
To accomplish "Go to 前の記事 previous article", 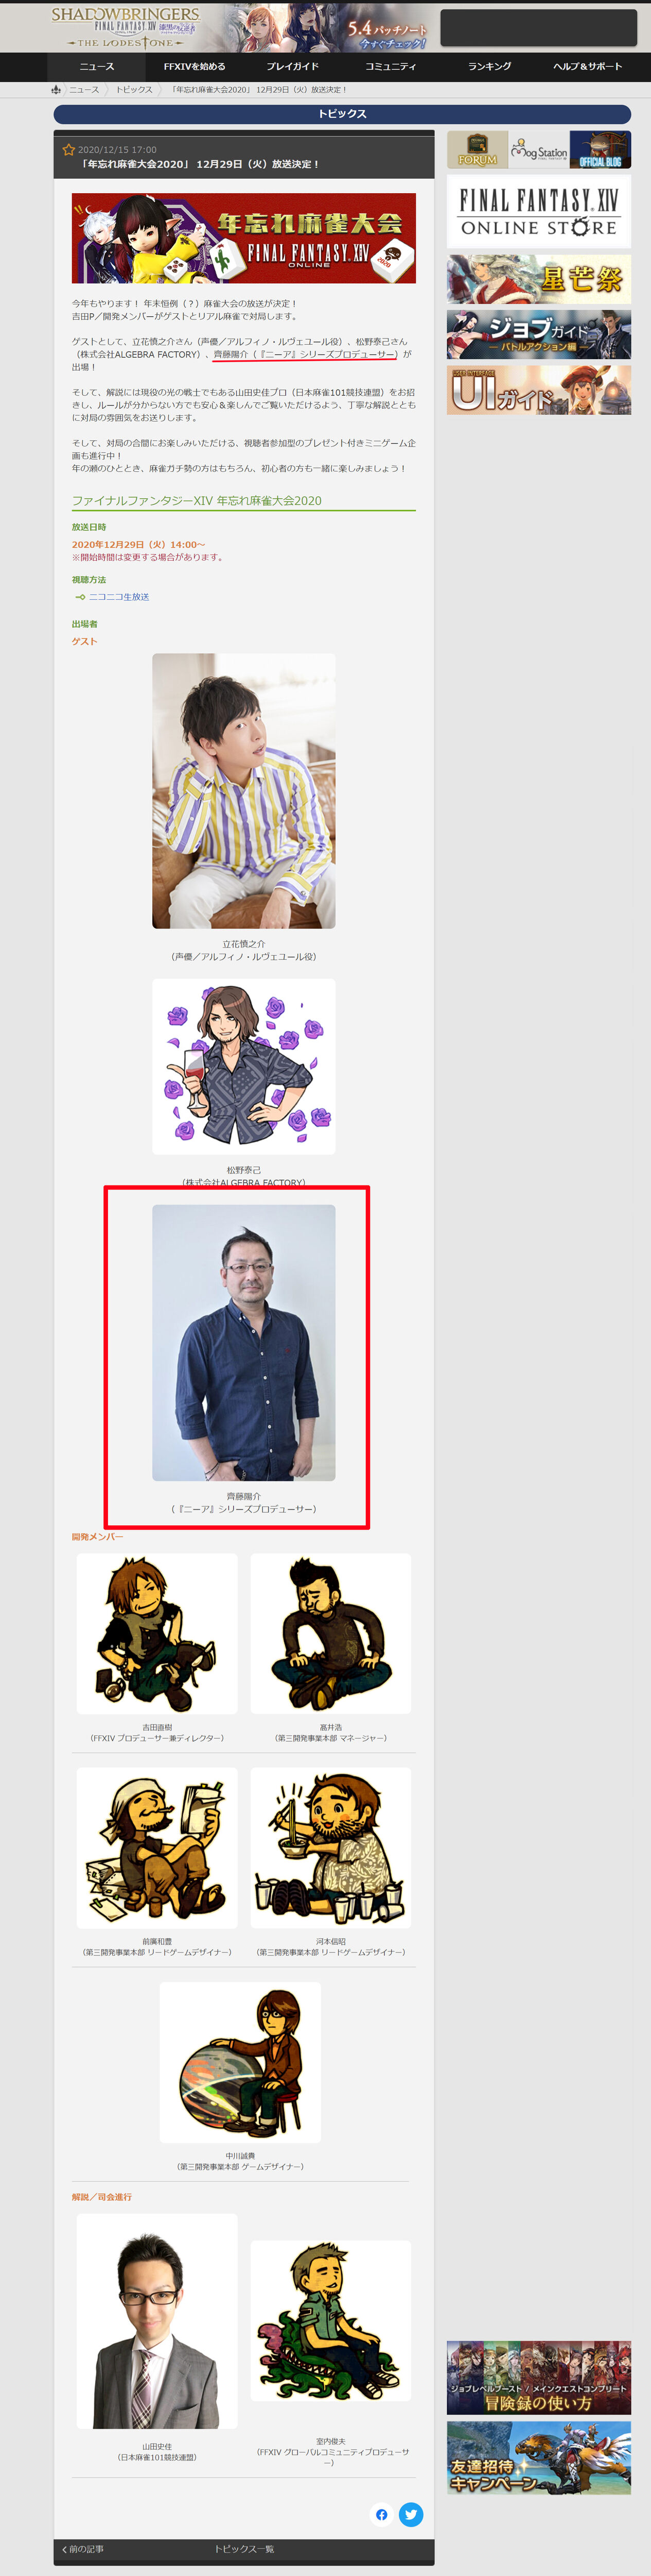I will [83, 2549].
